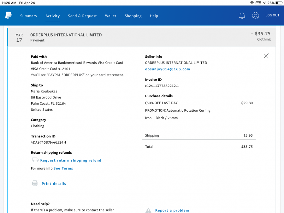This screenshot has width=284, height=213.
Task: Go to the Summary tab
Action: coord(29,16)
